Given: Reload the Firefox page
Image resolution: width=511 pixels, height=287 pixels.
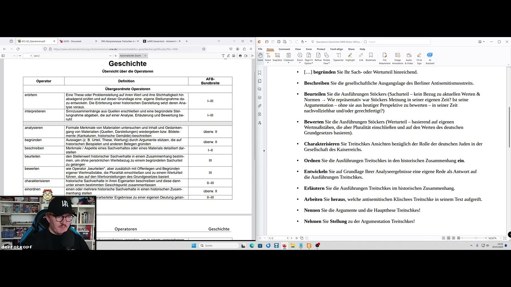Looking at the screenshot, I should coord(18,49).
